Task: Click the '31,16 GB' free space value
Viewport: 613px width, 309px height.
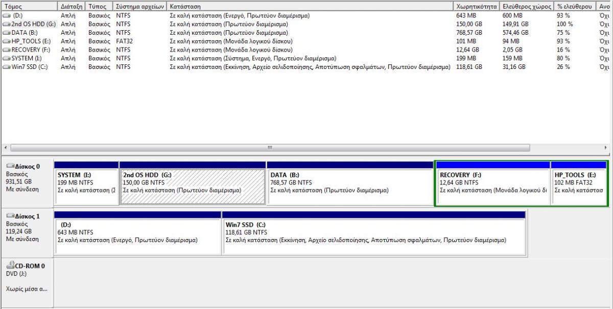Action: pos(514,67)
